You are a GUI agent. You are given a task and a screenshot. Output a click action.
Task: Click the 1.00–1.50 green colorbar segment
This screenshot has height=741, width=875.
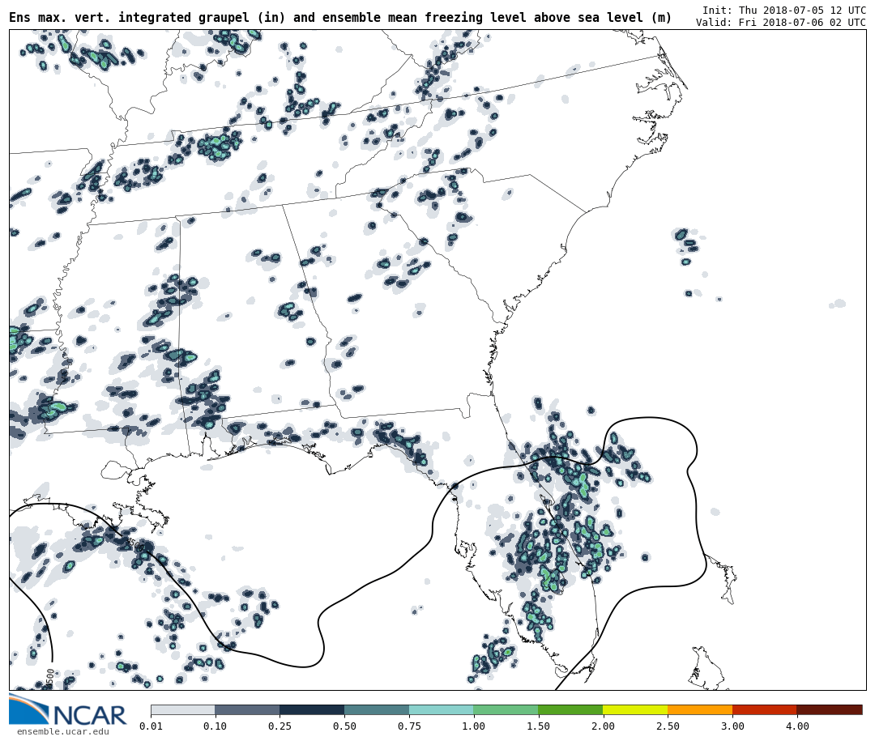click(x=506, y=709)
